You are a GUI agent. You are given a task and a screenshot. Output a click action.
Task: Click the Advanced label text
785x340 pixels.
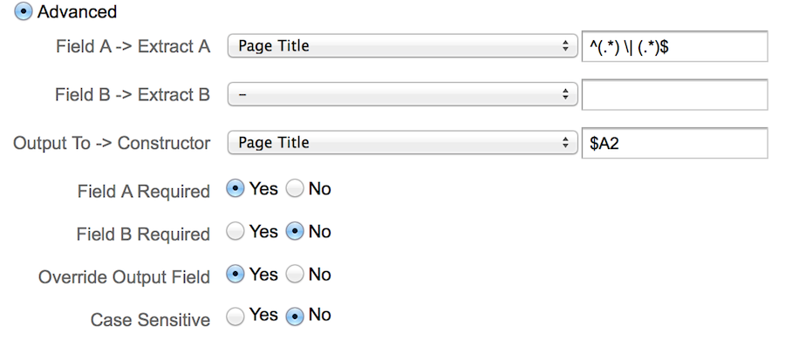tap(77, 12)
